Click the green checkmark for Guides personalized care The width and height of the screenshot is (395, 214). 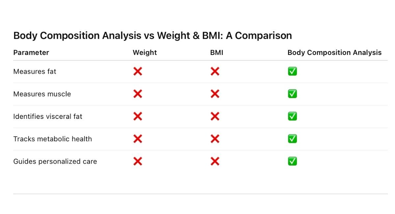(x=292, y=161)
